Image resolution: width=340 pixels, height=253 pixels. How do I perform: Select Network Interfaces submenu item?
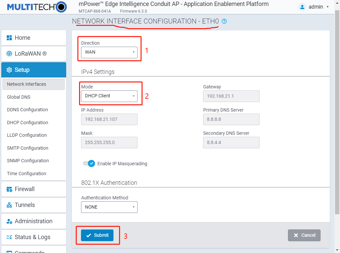tap(34, 84)
